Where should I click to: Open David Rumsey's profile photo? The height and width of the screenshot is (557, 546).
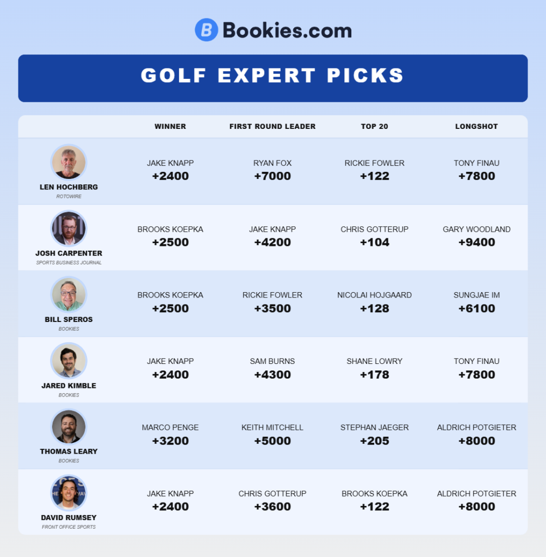69,493
